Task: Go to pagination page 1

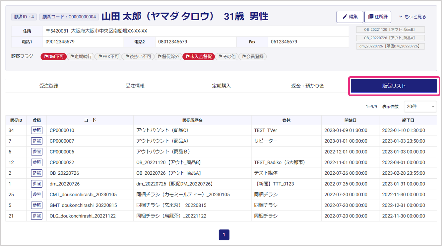Action: 224,235
